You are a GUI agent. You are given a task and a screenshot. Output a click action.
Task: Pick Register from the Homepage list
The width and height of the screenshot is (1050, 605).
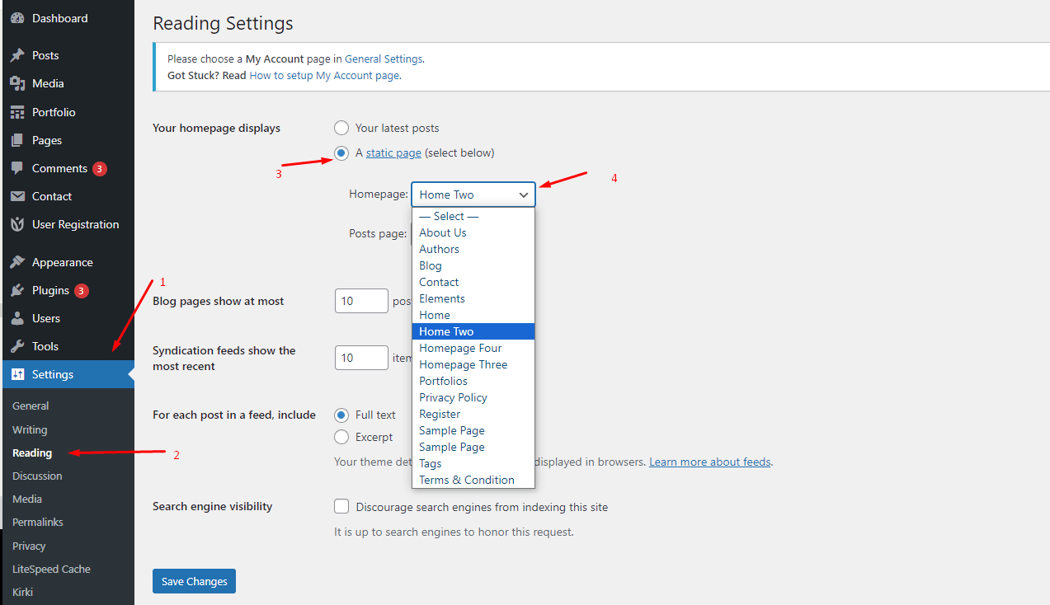473,414
